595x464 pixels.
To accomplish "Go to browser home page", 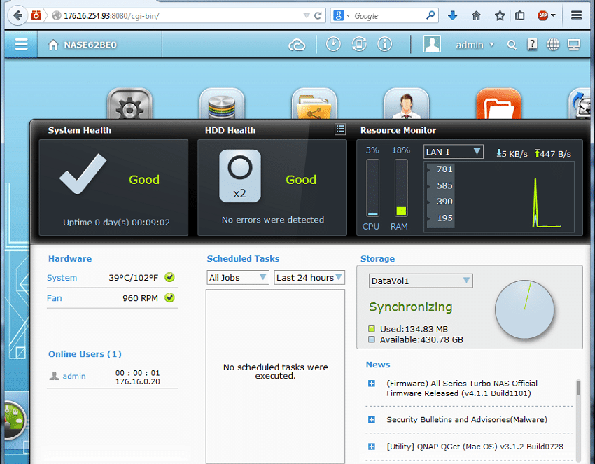I will click(x=476, y=16).
